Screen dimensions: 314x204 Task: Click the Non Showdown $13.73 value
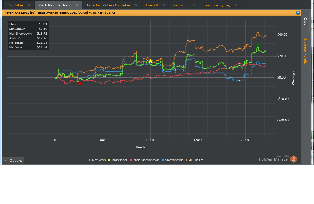click(42, 33)
